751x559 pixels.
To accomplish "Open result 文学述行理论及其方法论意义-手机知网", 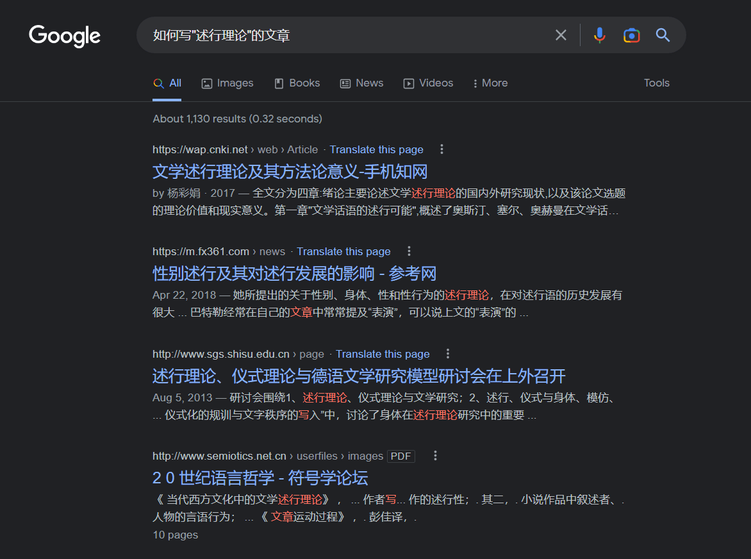I will (290, 172).
